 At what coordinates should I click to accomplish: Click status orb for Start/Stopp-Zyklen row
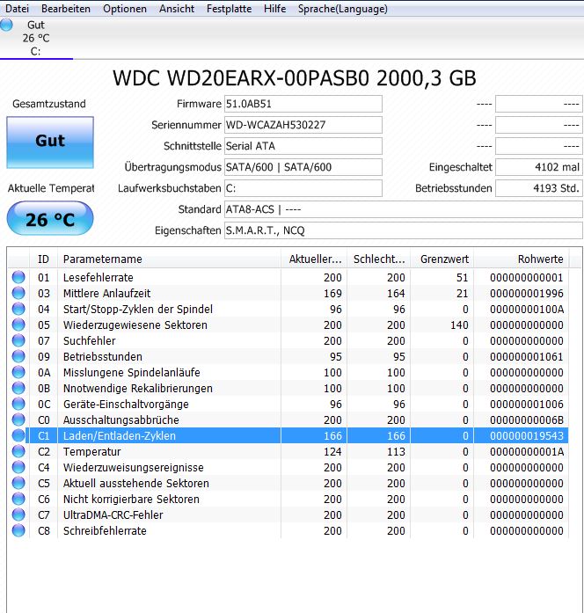tap(18, 309)
